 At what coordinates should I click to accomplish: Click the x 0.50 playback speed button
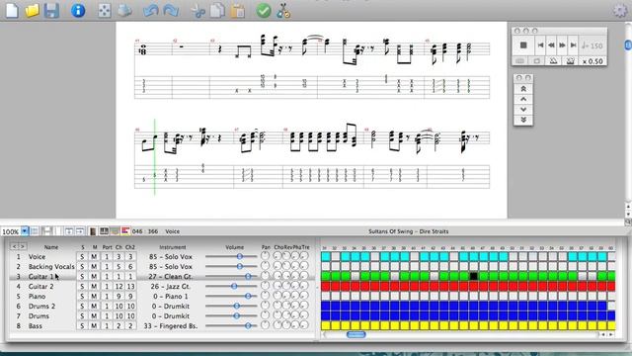[592, 61]
